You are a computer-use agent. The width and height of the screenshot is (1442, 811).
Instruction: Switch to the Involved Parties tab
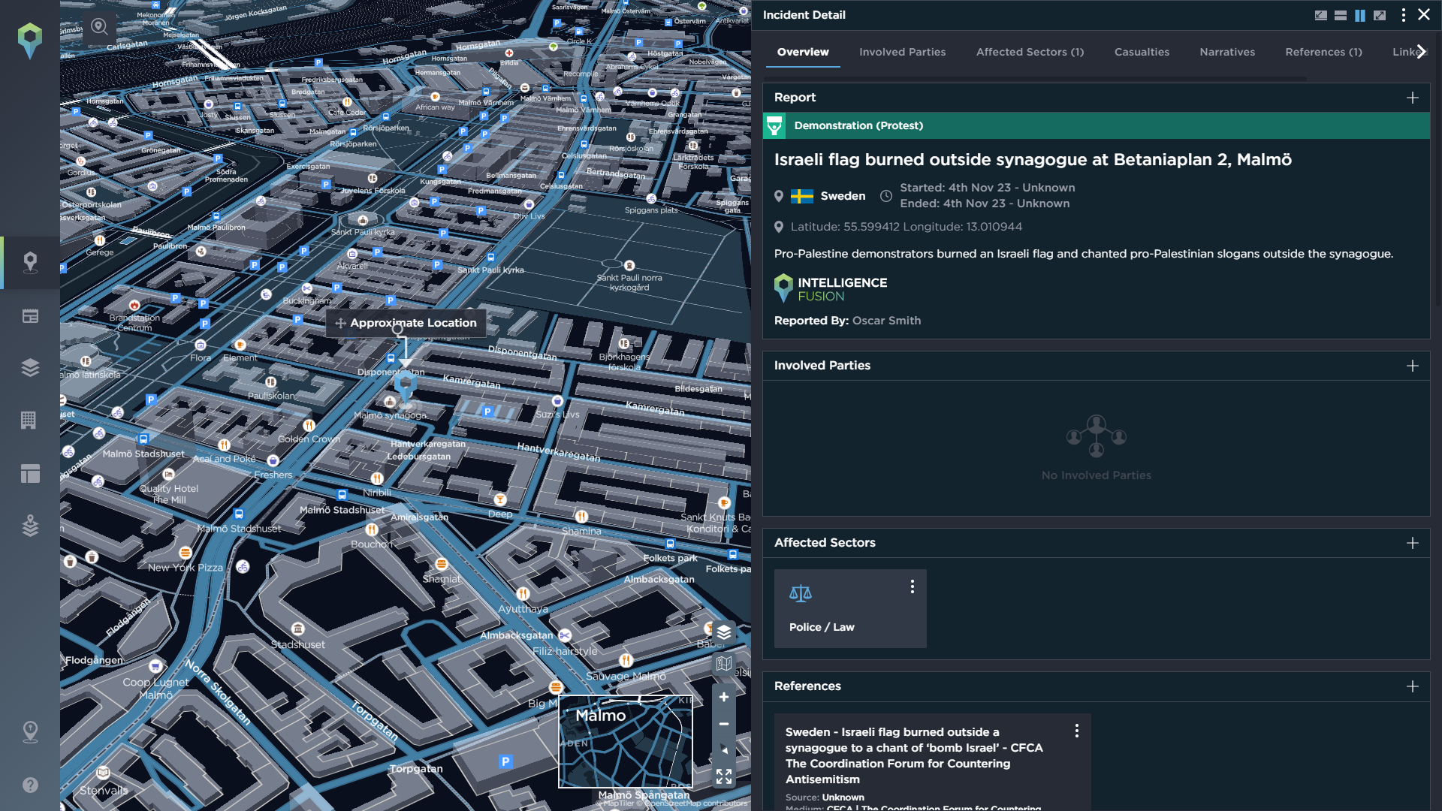pos(902,52)
